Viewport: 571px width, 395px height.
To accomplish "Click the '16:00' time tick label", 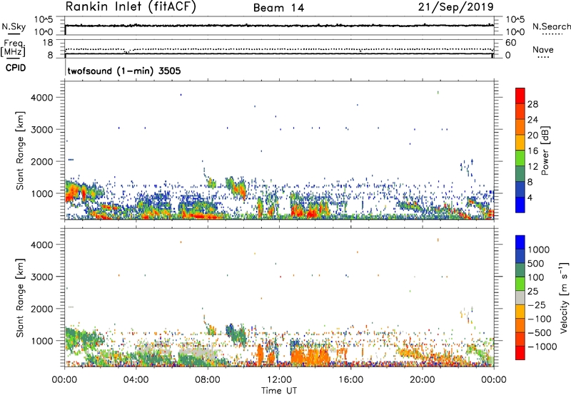I will (x=350, y=380).
